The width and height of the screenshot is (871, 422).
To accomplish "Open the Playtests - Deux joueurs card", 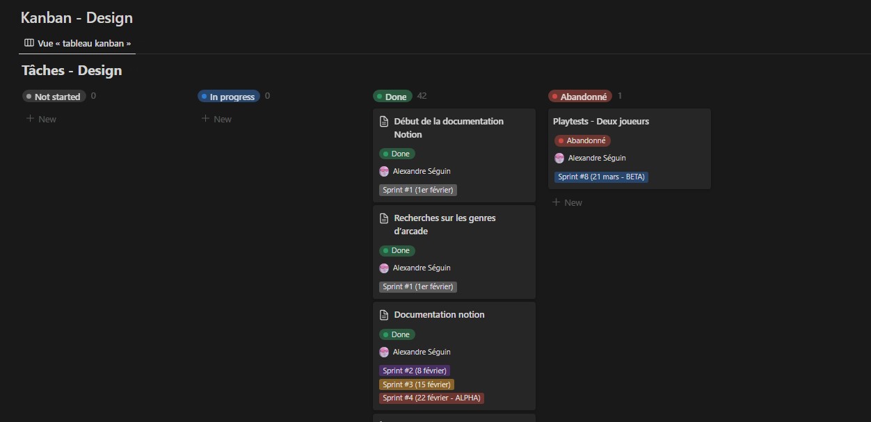I will tap(600, 122).
